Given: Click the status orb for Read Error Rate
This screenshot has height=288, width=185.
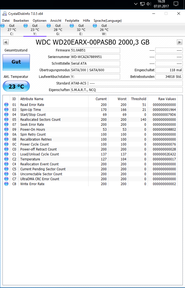Looking at the screenshot, I should (6, 105).
